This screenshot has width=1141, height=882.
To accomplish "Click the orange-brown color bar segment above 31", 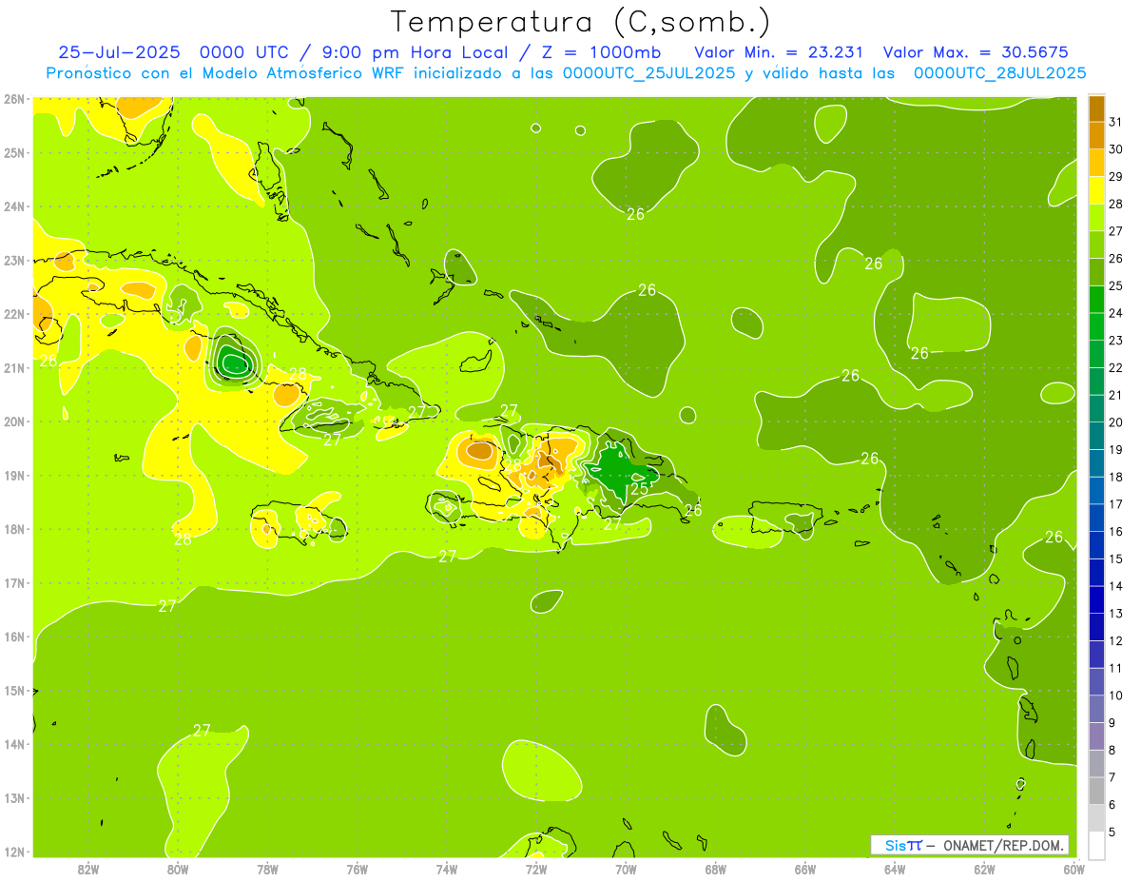I will [1096, 108].
